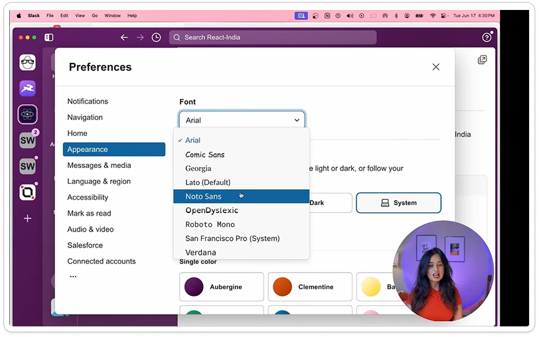
Task: Open Notifications preferences
Action: click(114, 101)
